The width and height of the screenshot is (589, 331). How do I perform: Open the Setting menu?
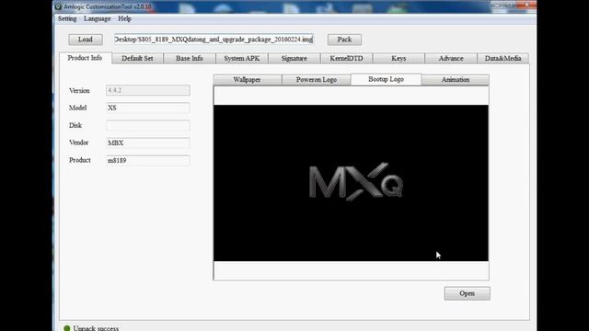click(x=67, y=18)
